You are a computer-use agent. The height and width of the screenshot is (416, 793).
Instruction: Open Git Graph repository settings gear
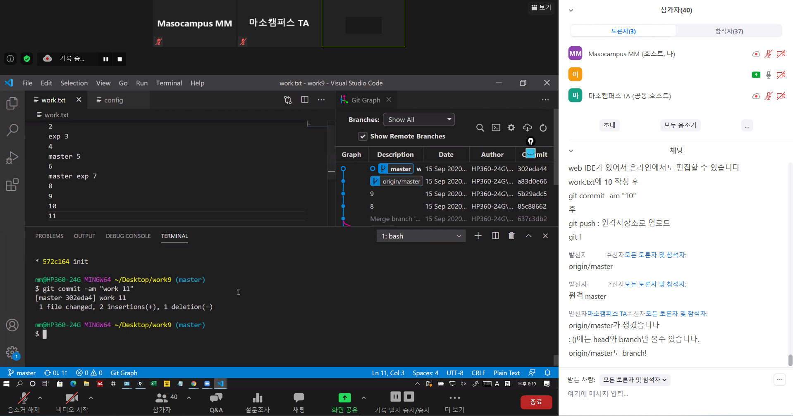coord(511,128)
